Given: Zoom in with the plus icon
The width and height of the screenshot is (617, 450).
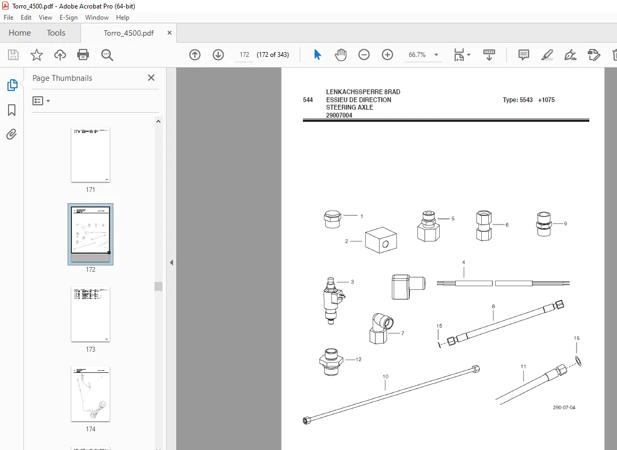Looking at the screenshot, I should (x=388, y=55).
